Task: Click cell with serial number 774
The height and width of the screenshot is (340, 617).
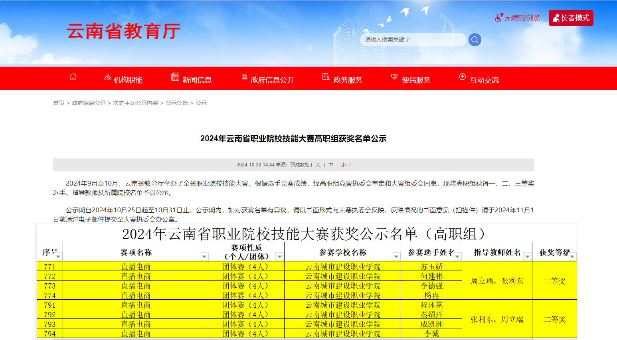Action: point(50,295)
